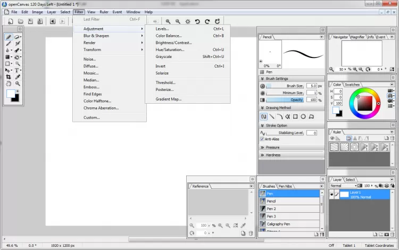Select the concentric circles ruler preset
This screenshot has height=250, width=399.
[354, 147]
